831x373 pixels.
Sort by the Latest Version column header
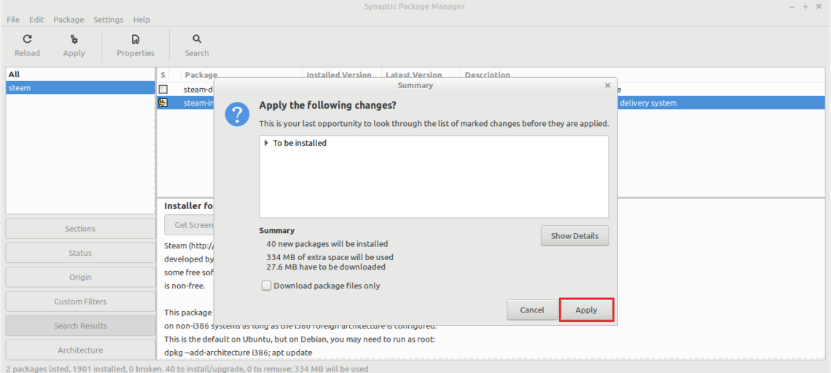click(421, 75)
